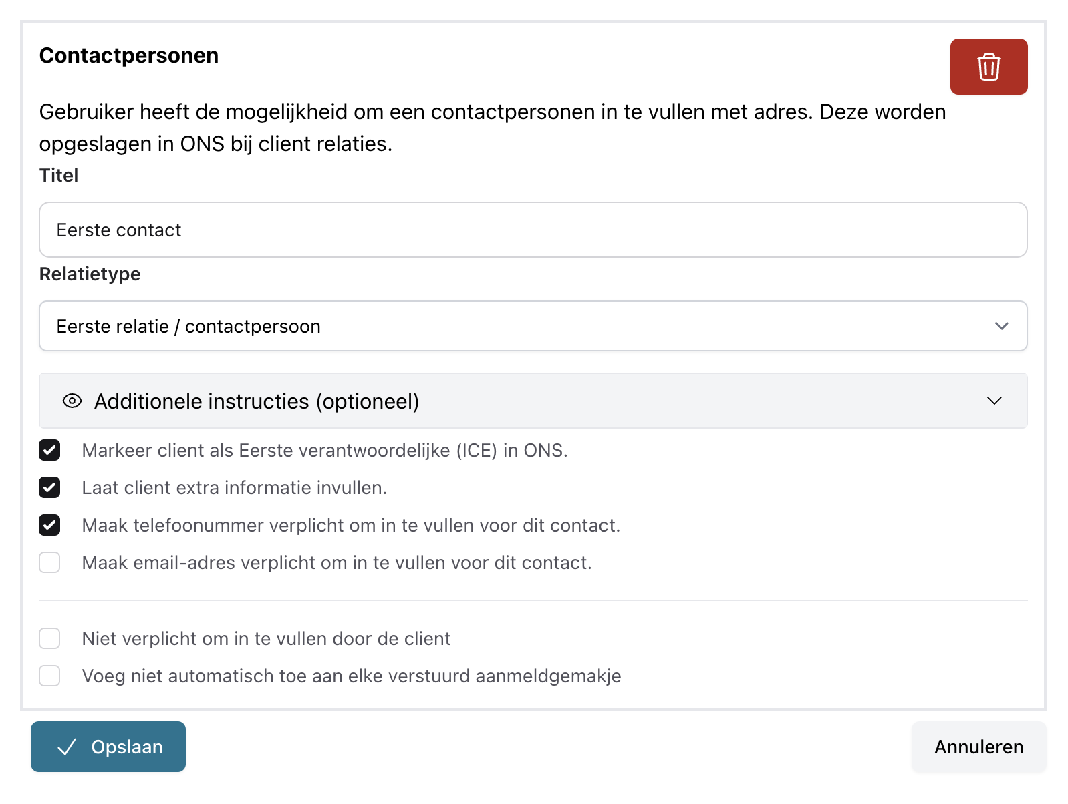Check the 'Niet verplicht om in te vullen' checkbox
This screenshot has height=804, width=1068.
tap(49, 638)
